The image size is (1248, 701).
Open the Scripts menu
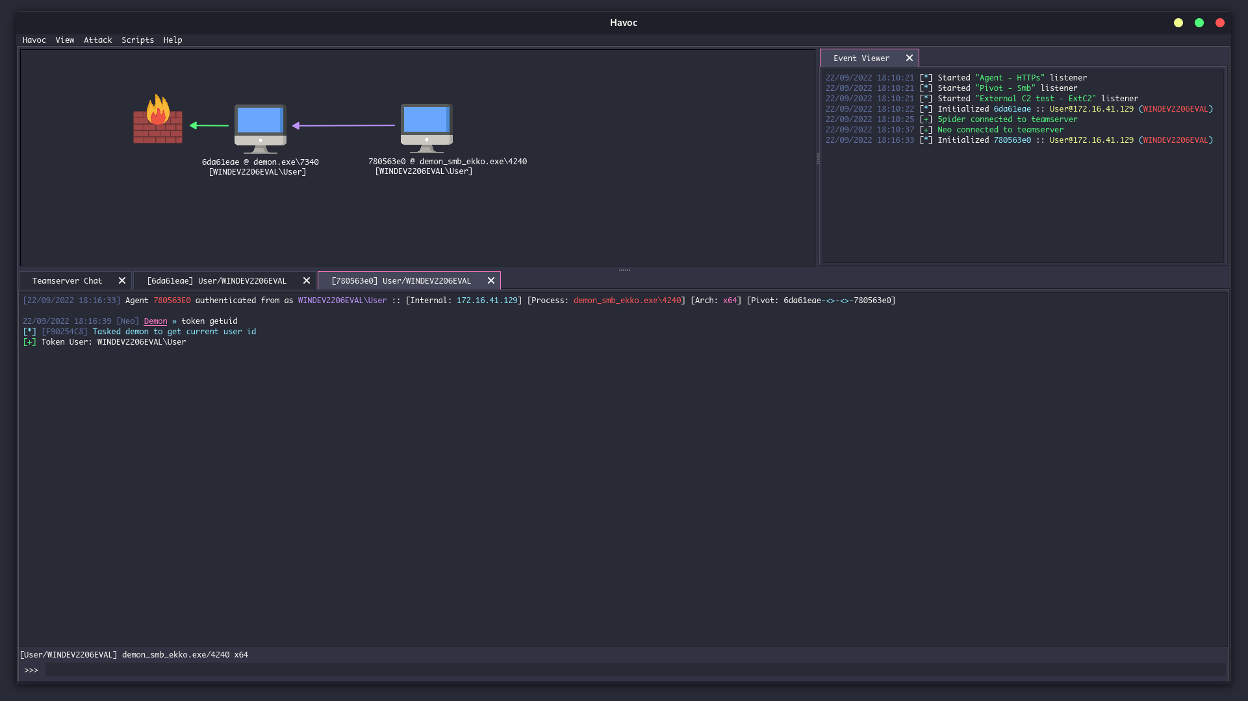pyautogui.click(x=138, y=40)
